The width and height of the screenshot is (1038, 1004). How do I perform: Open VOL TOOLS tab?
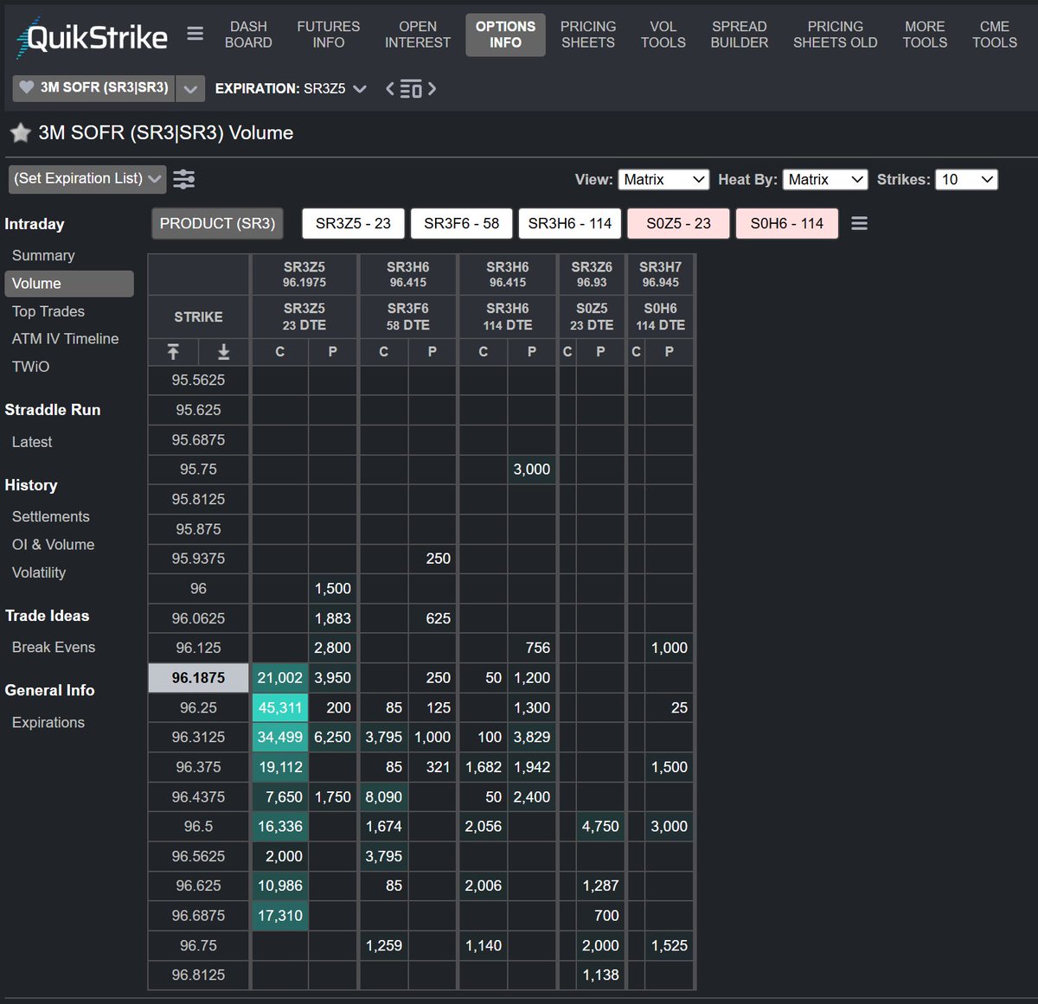pyautogui.click(x=663, y=35)
